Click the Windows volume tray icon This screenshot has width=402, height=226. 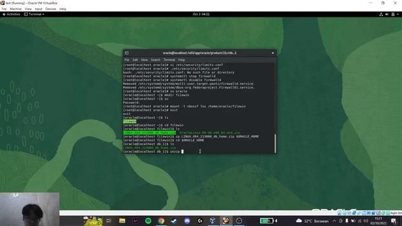click(366, 221)
